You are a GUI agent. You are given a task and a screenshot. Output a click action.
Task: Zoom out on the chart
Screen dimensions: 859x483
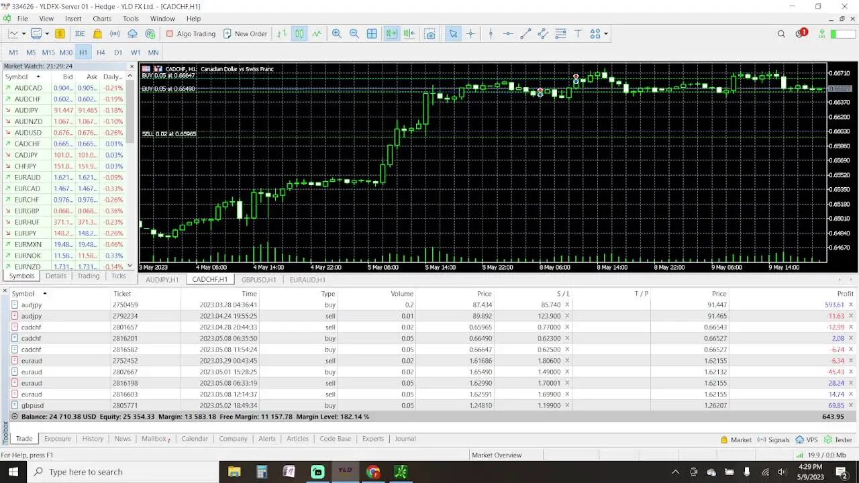[354, 34]
